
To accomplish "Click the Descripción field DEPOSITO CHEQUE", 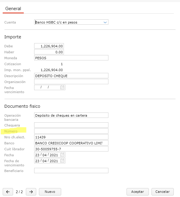I will pos(71,76).
